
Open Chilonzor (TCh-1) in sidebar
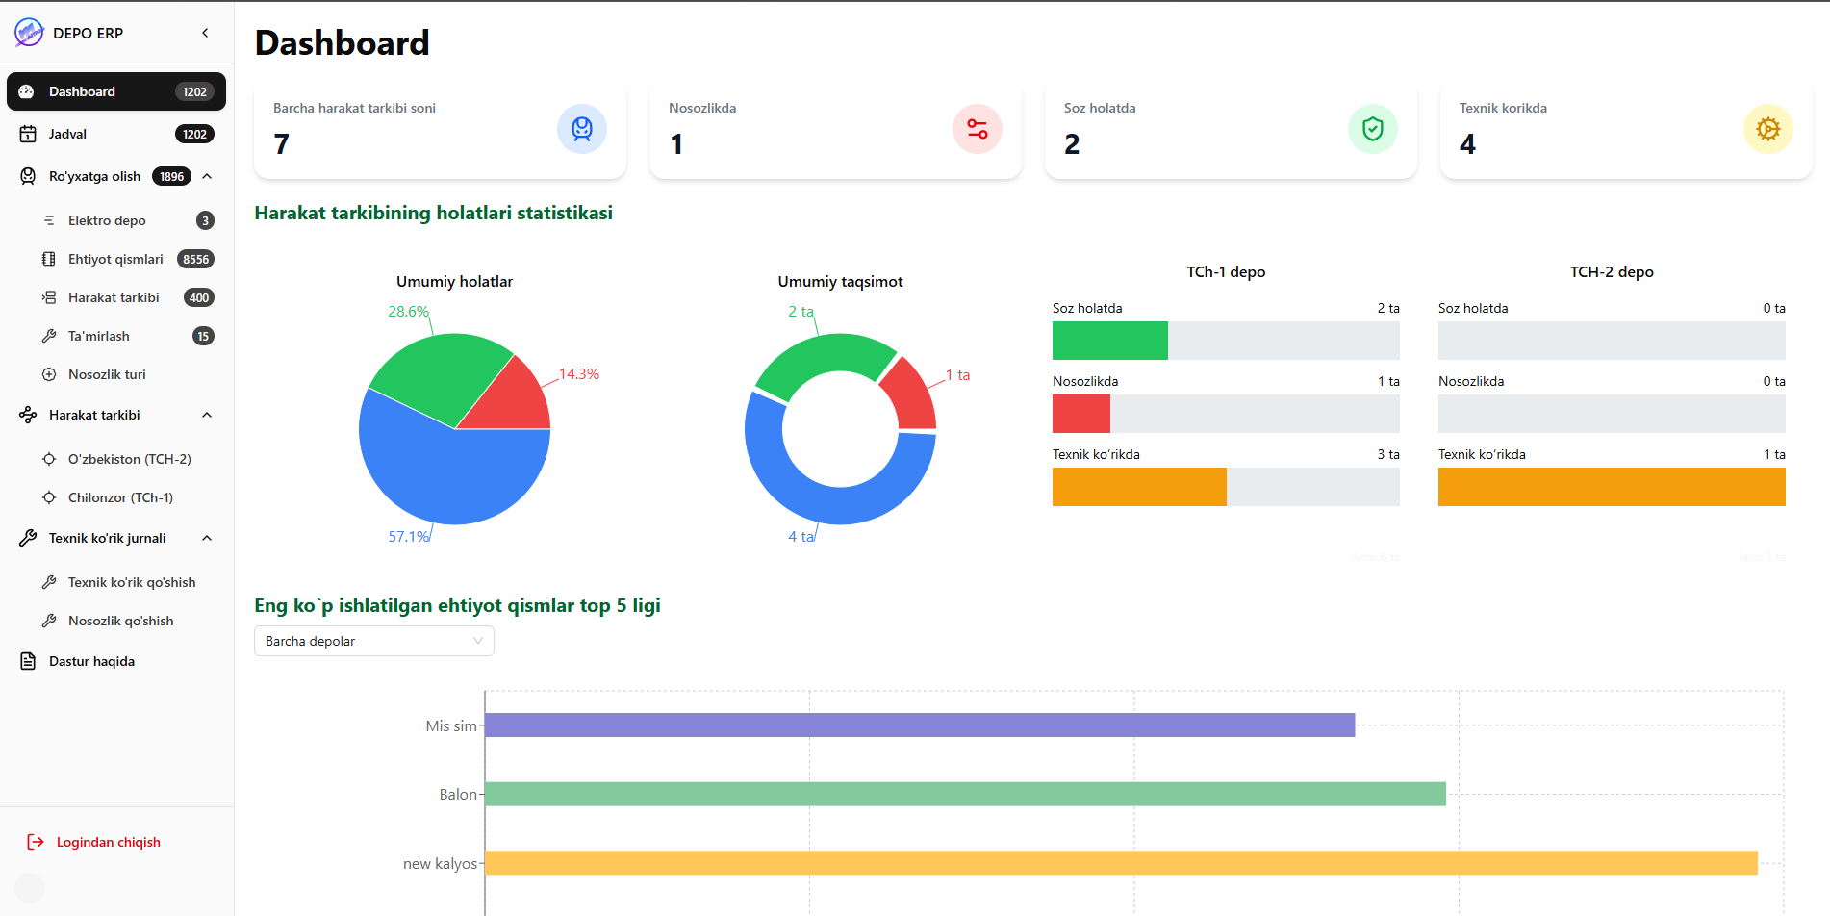(x=120, y=498)
